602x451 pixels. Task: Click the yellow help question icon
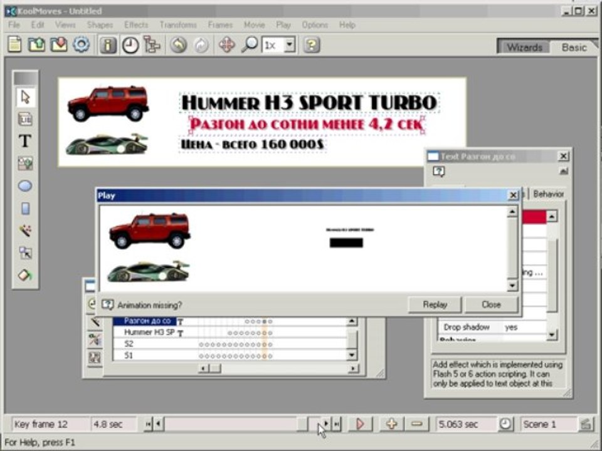(x=312, y=45)
